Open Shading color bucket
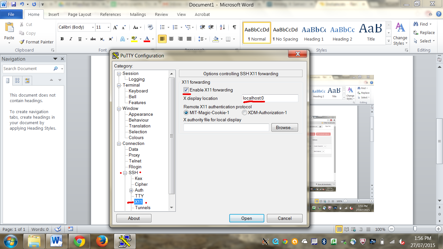443x249 pixels. click(x=216, y=39)
